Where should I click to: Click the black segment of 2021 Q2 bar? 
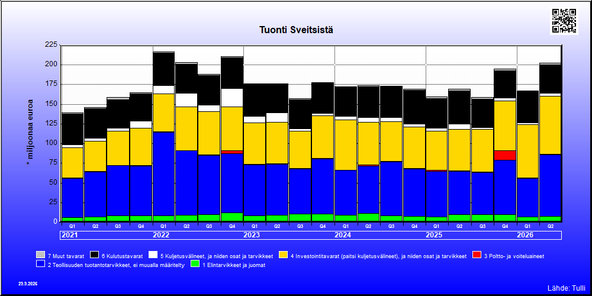(x=95, y=123)
